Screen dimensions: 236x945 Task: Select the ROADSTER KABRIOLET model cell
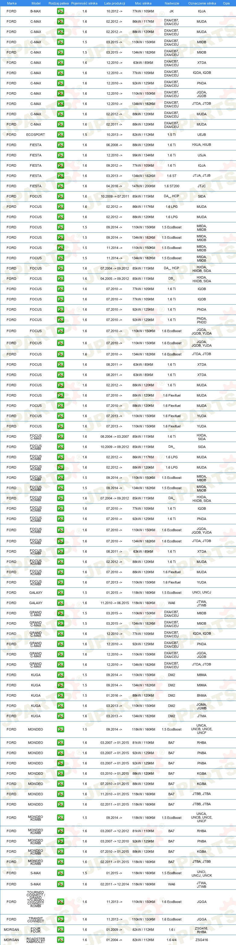tap(36, 940)
